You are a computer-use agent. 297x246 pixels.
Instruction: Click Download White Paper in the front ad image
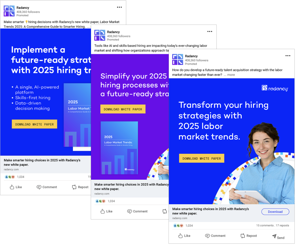click(201, 158)
